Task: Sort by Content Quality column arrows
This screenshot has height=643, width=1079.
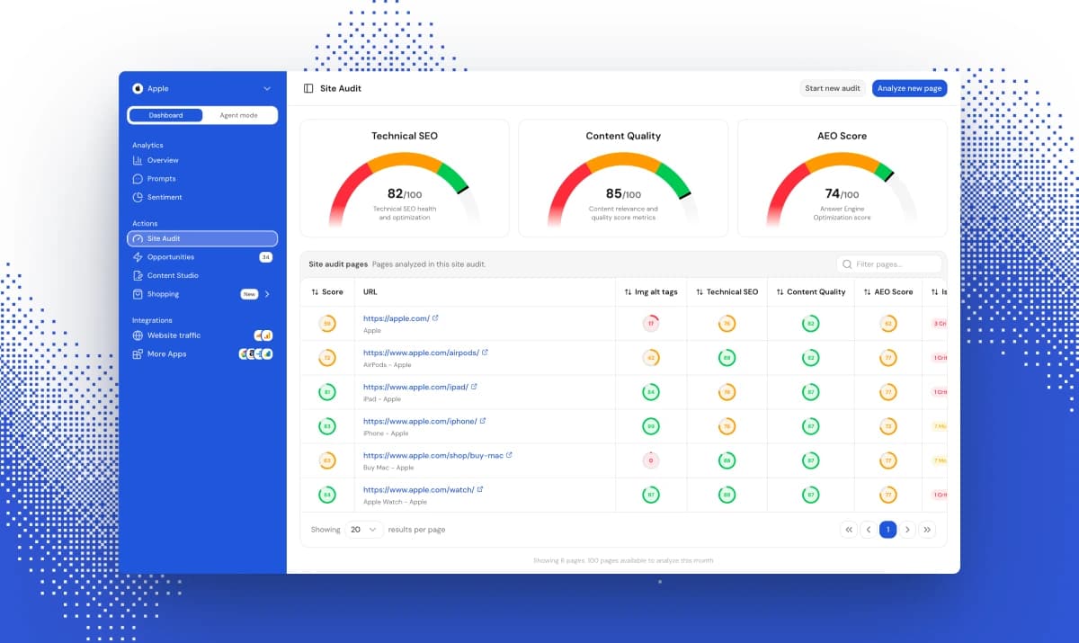Action: tap(780, 292)
